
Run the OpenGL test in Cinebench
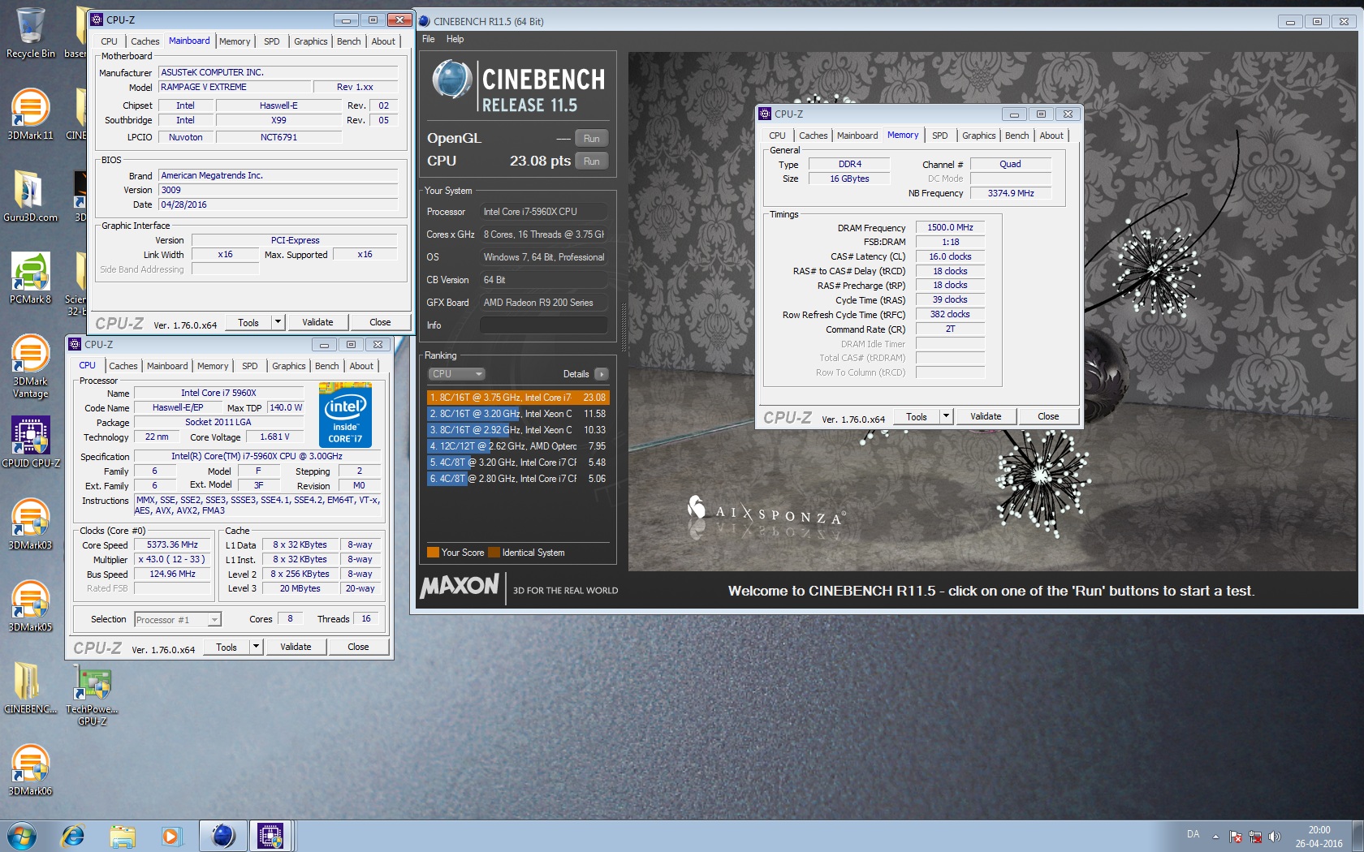click(591, 139)
